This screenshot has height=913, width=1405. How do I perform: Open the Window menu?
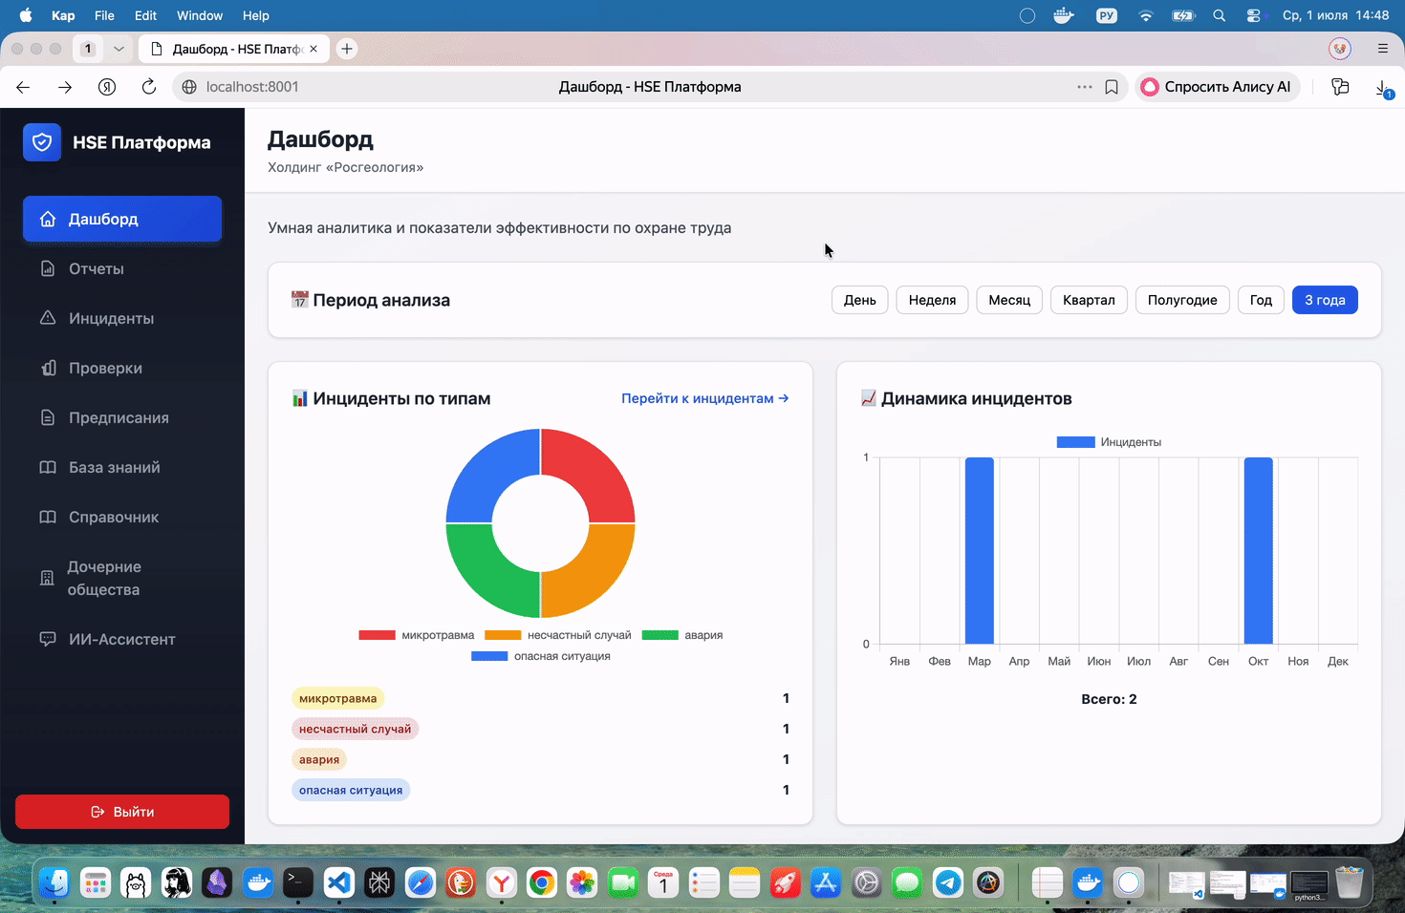pos(200,15)
